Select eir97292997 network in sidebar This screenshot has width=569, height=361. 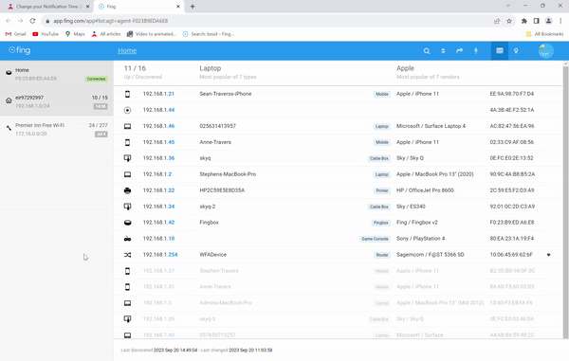point(57,101)
